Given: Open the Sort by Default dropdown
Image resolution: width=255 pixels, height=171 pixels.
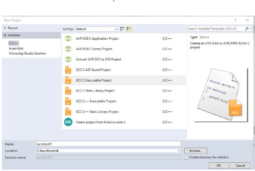Looking at the screenshot, I should [96, 29].
